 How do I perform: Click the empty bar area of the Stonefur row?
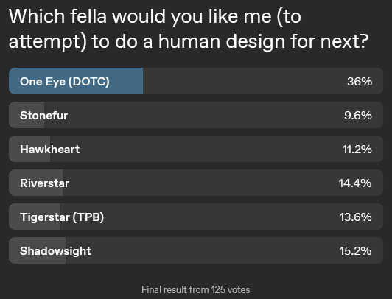(214, 115)
